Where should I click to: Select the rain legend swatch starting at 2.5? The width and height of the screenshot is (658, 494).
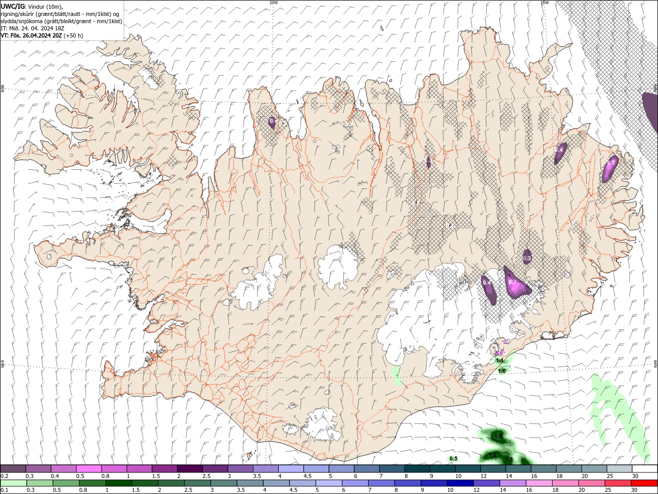pos(197,483)
